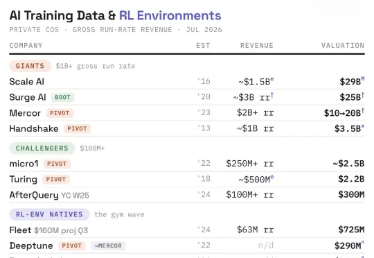374x258 pixels.
Task: Click the AfterQuery company name
Action: pos(34,195)
